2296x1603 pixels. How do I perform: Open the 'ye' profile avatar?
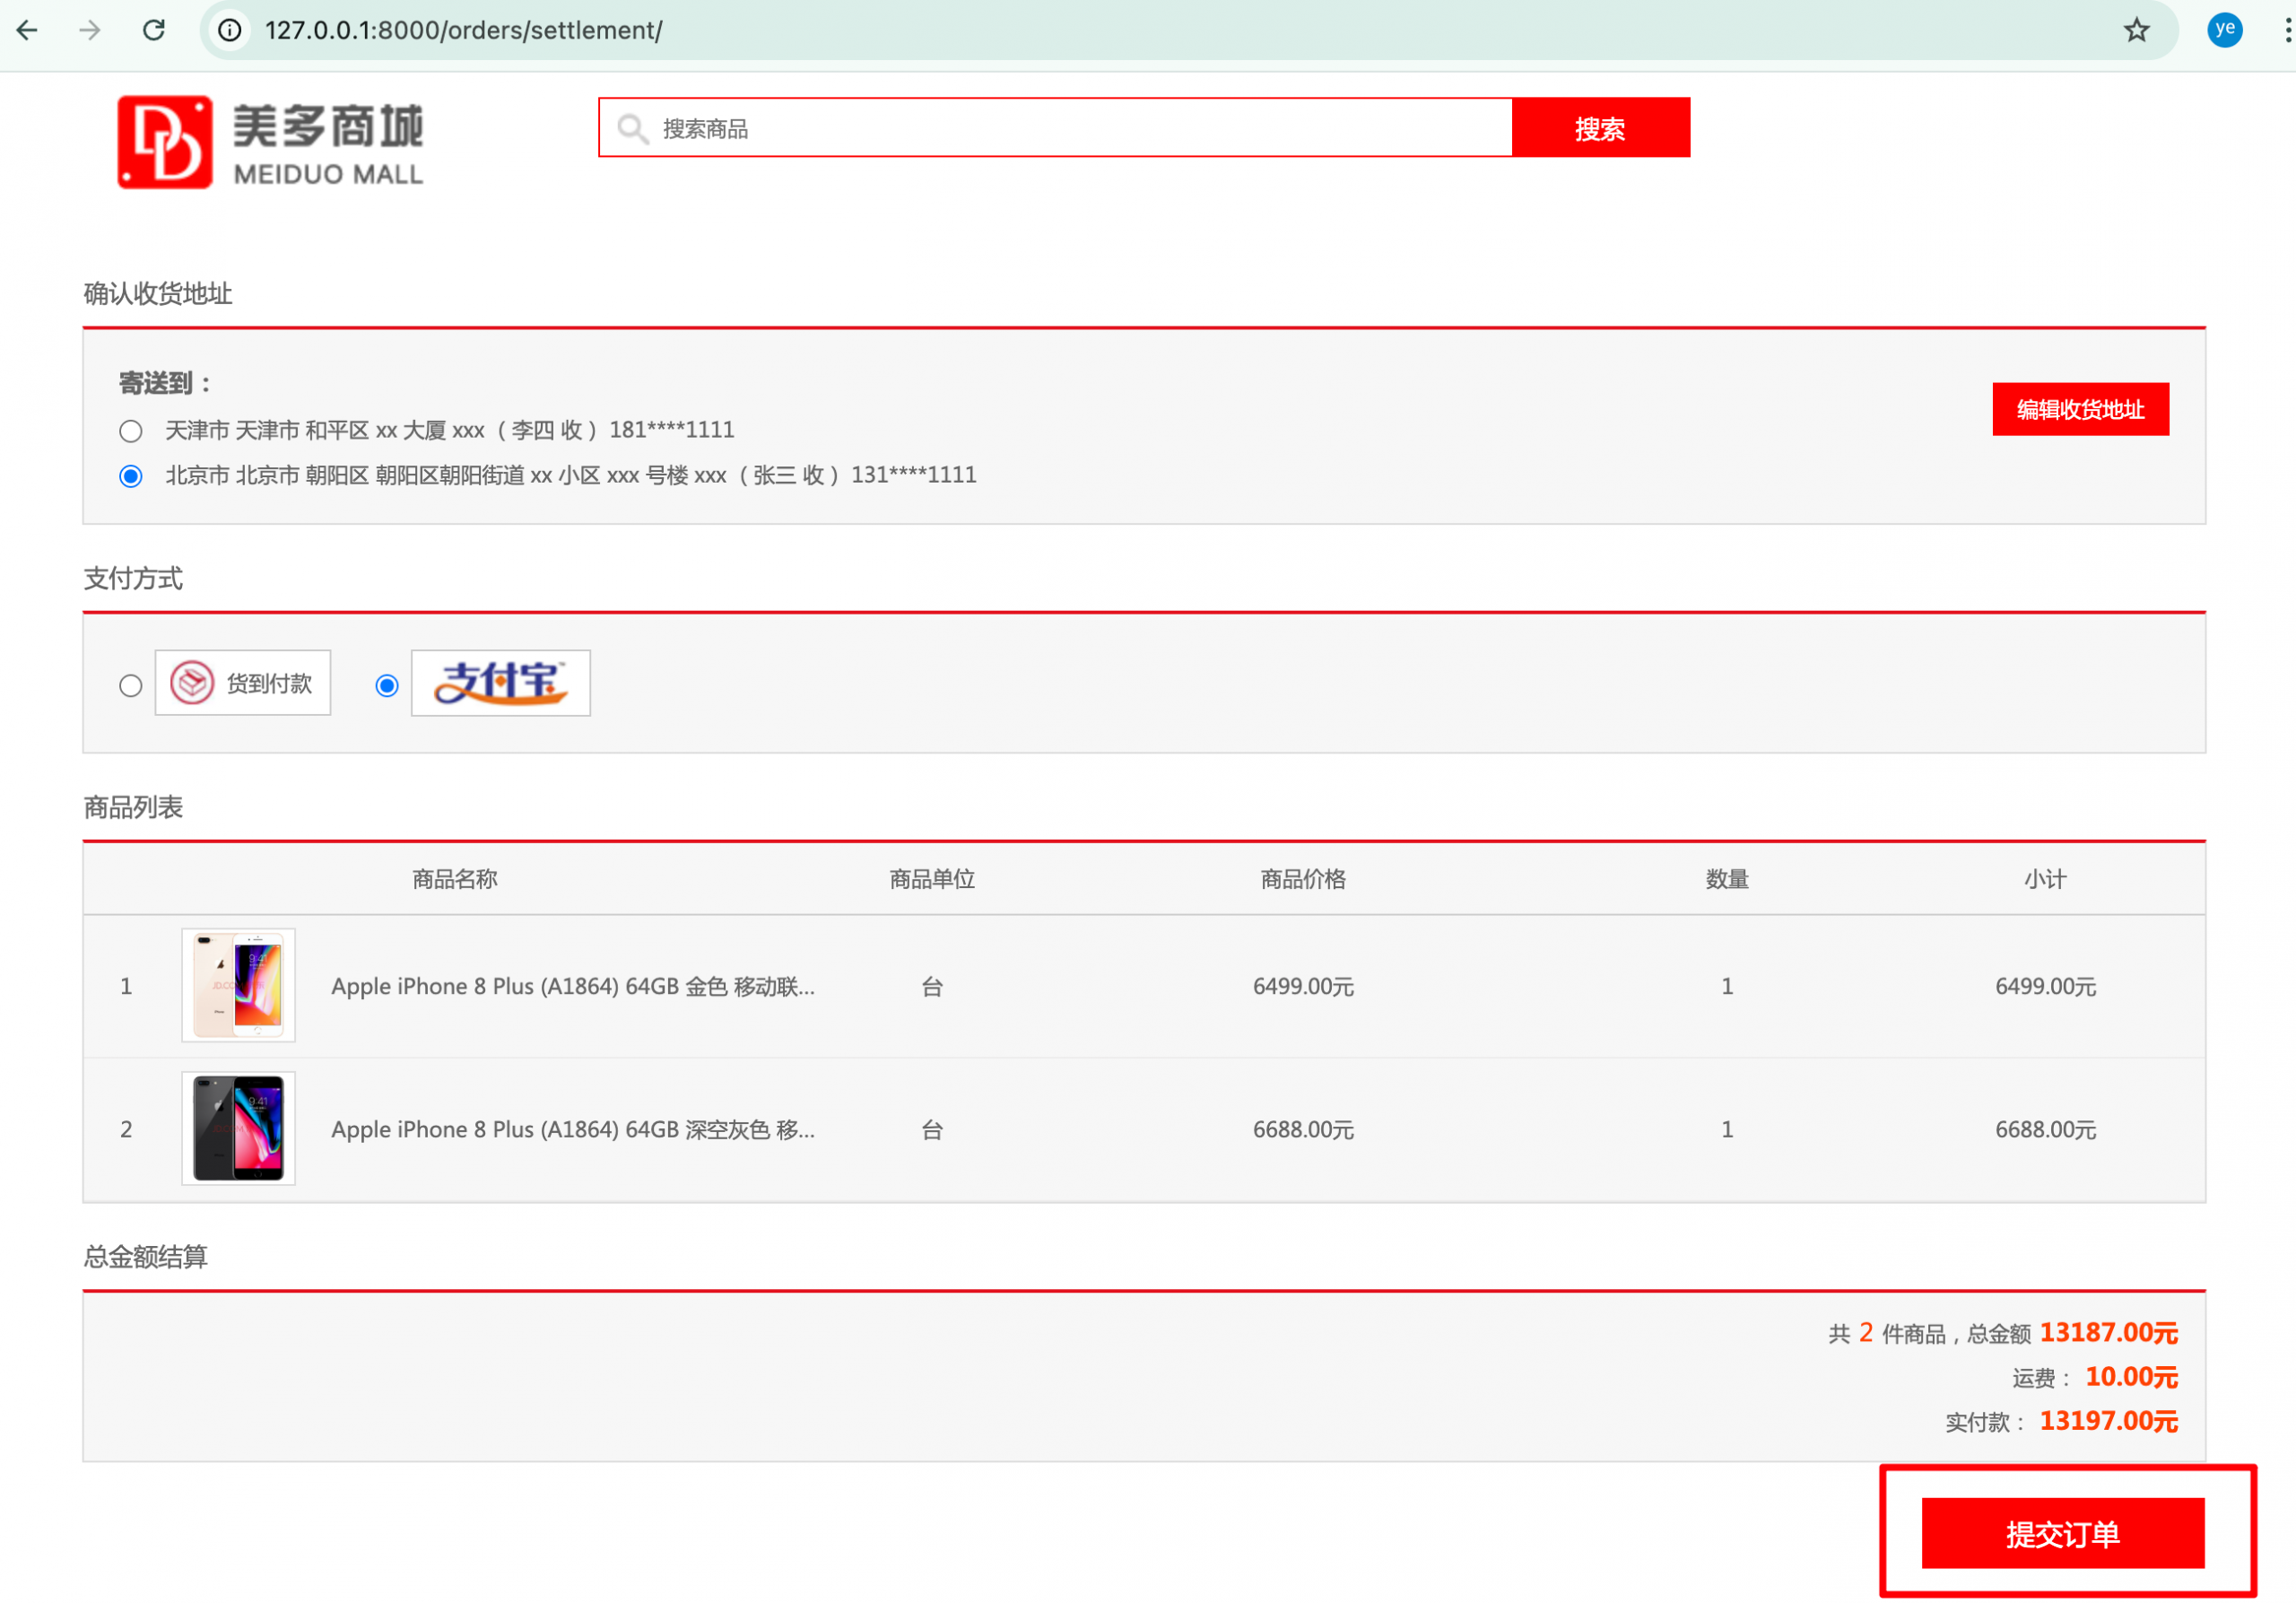coord(2224,30)
